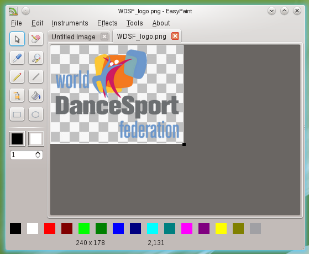Close the Untitled Image tab
309x254 pixels.
pyautogui.click(x=104, y=37)
